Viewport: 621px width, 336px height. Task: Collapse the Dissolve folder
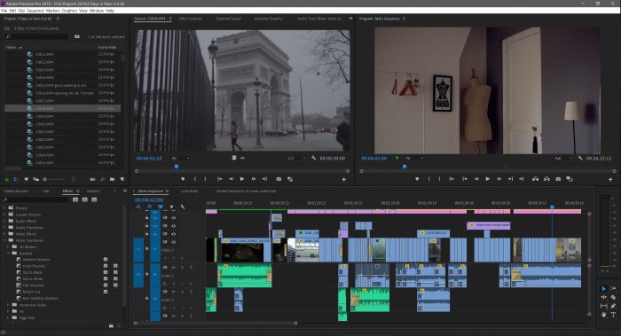tap(8, 253)
